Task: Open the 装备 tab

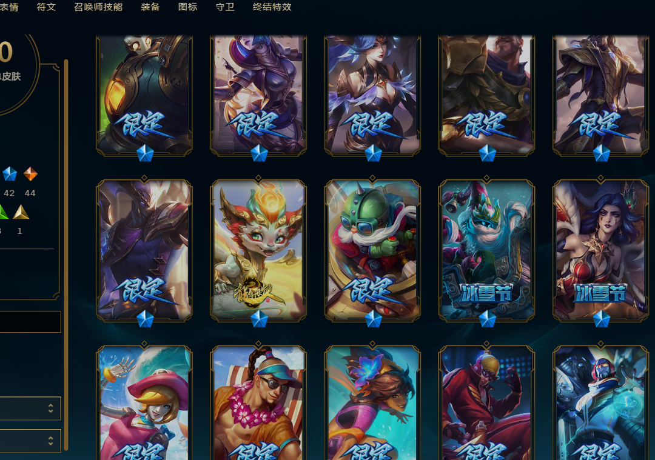Action: [150, 7]
